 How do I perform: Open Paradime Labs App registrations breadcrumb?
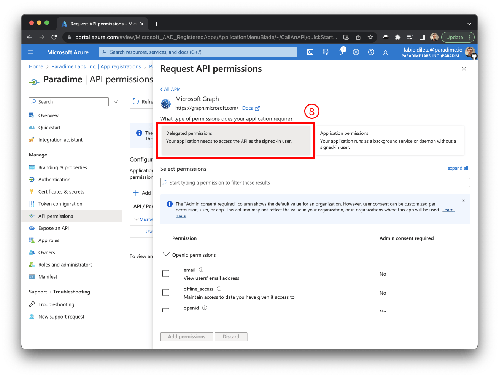point(96,66)
